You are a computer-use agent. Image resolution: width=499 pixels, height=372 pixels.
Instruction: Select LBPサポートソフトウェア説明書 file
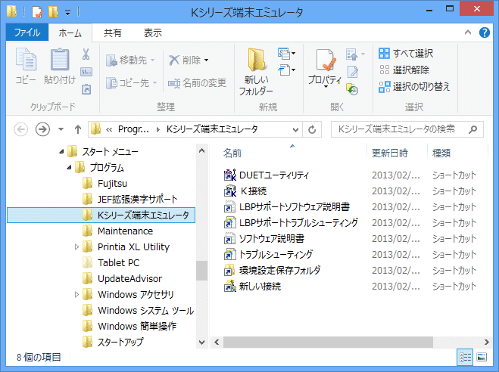(286, 207)
